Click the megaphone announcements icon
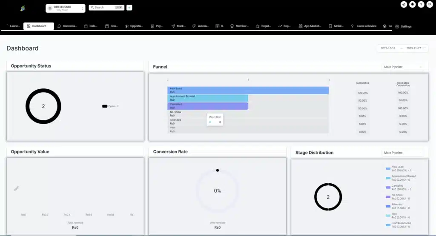The image size is (436, 236). click(x=404, y=4)
